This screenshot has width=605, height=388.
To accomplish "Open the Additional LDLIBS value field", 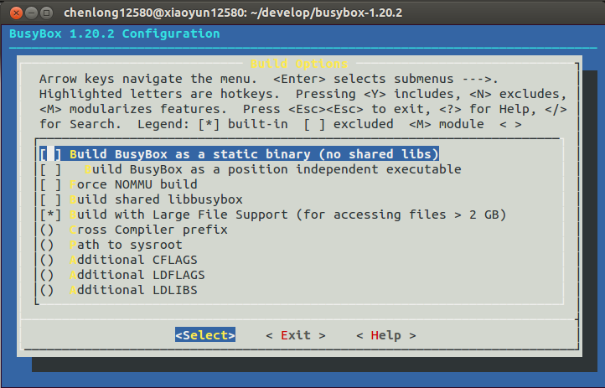I will (x=47, y=290).
